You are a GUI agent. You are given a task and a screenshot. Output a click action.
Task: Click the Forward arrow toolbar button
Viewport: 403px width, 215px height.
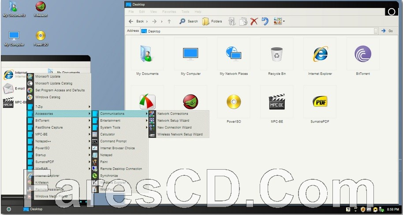(154, 21)
